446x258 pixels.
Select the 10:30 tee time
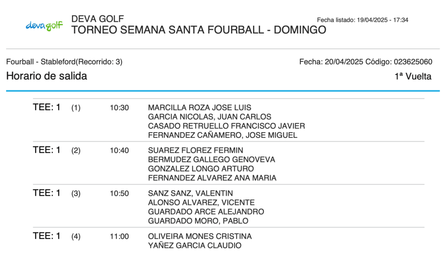click(x=119, y=108)
